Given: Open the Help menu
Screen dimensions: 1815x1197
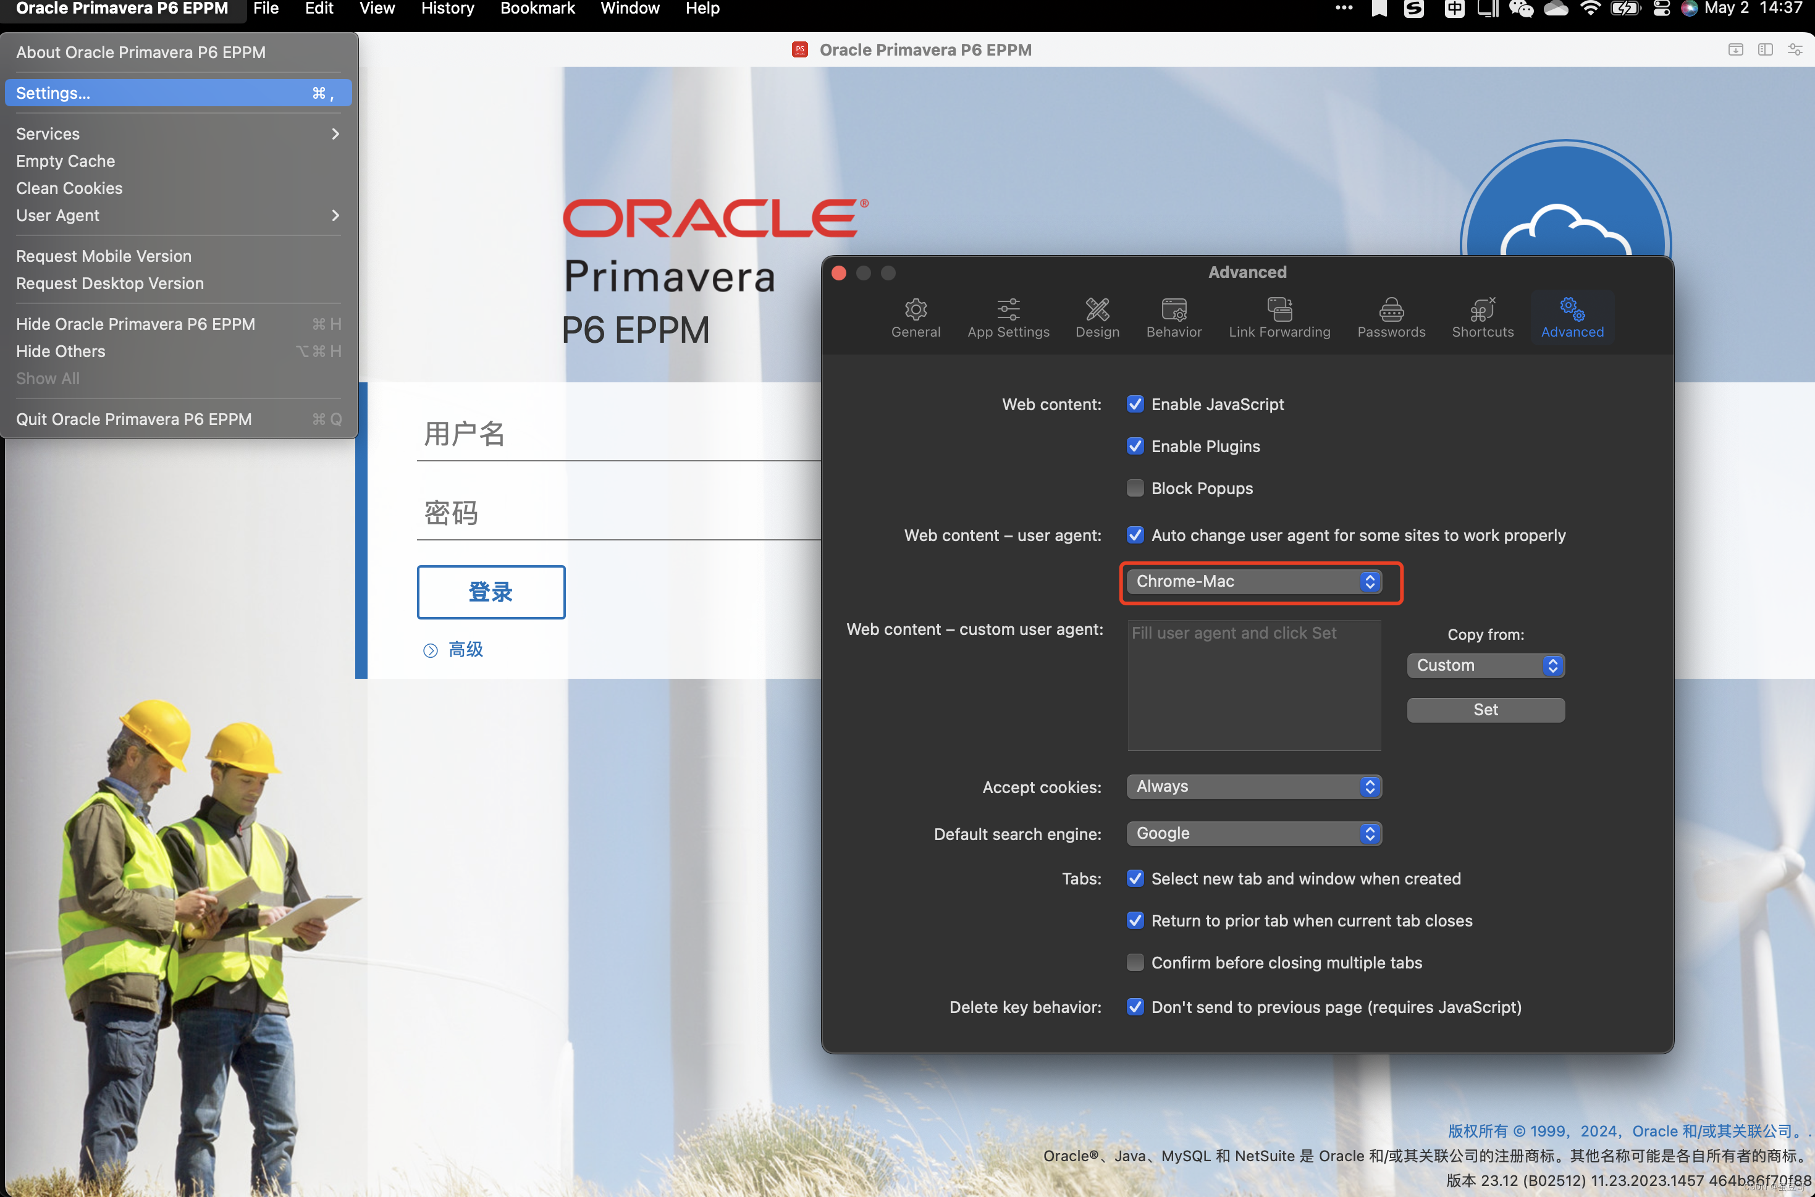Looking at the screenshot, I should (x=702, y=9).
